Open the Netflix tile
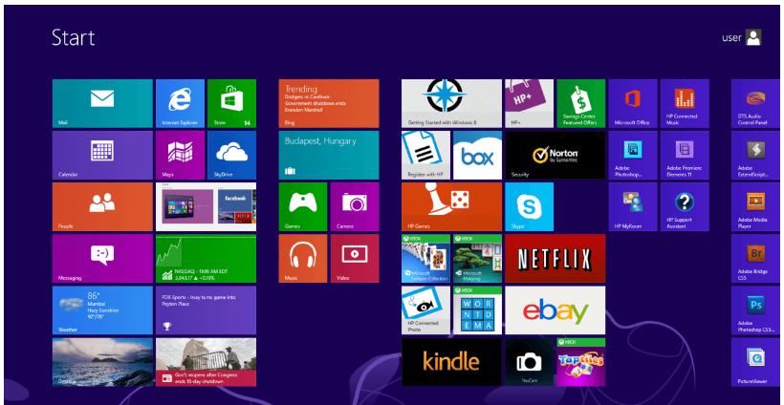Screen dimensions: 784x405 [555, 258]
